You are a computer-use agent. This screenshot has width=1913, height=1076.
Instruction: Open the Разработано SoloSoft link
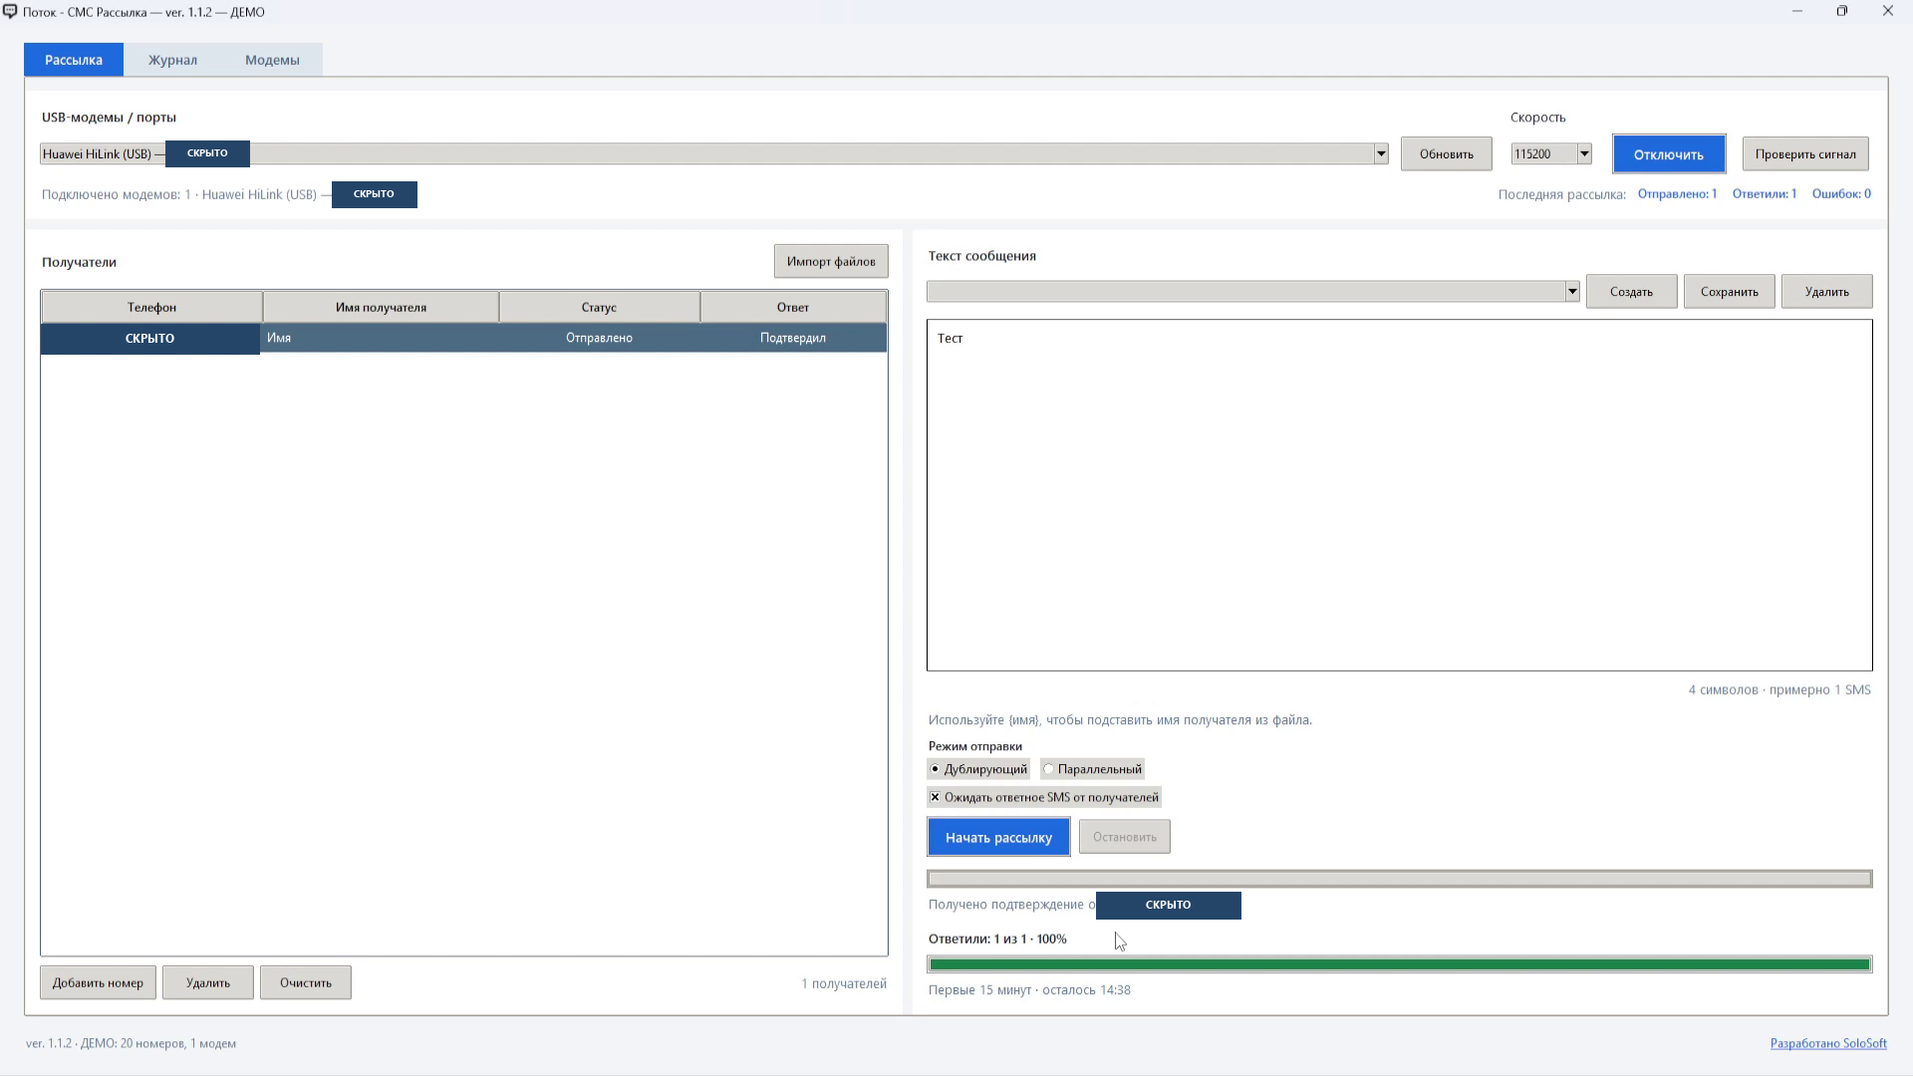(1828, 1043)
